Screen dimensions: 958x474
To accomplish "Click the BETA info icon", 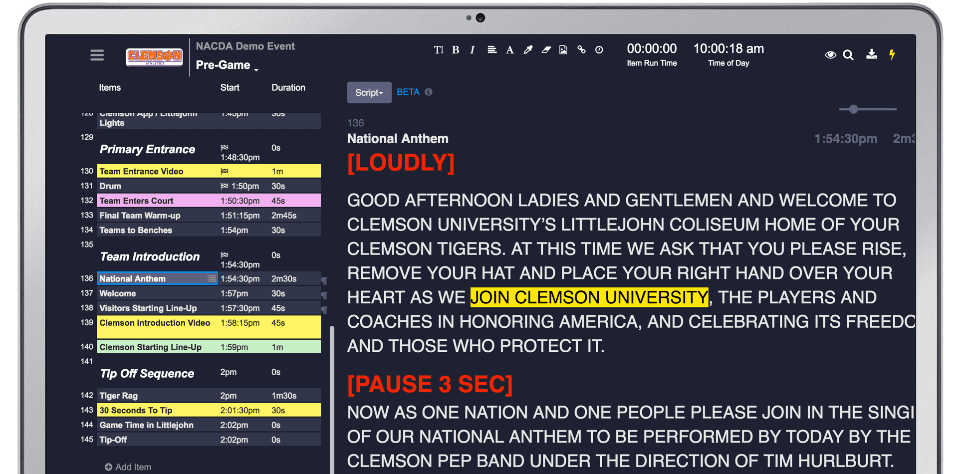I will [x=429, y=92].
